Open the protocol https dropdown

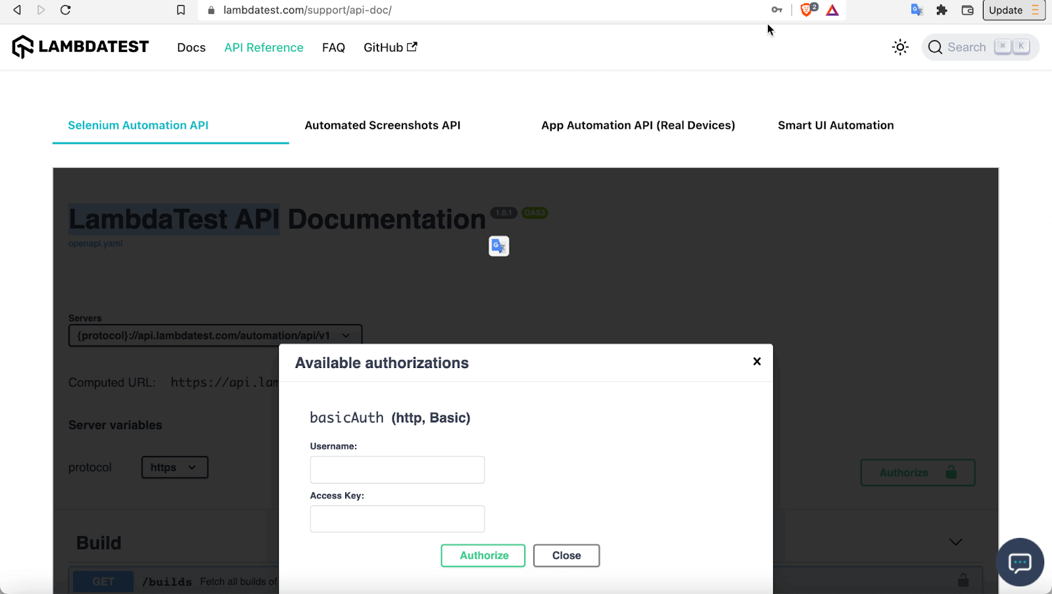tap(174, 467)
